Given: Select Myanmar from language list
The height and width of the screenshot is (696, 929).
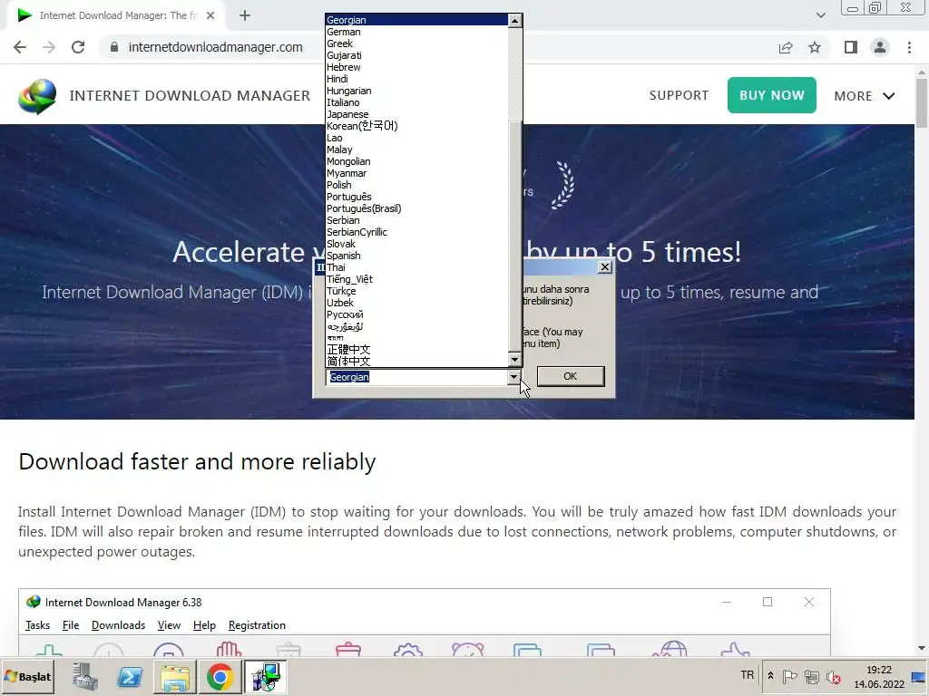Looking at the screenshot, I should tap(417, 173).
